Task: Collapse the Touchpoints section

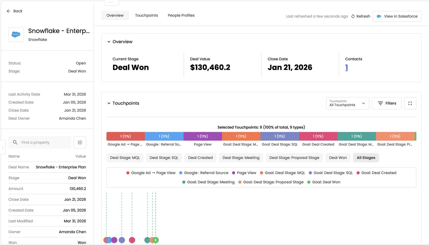Action: point(109,103)
